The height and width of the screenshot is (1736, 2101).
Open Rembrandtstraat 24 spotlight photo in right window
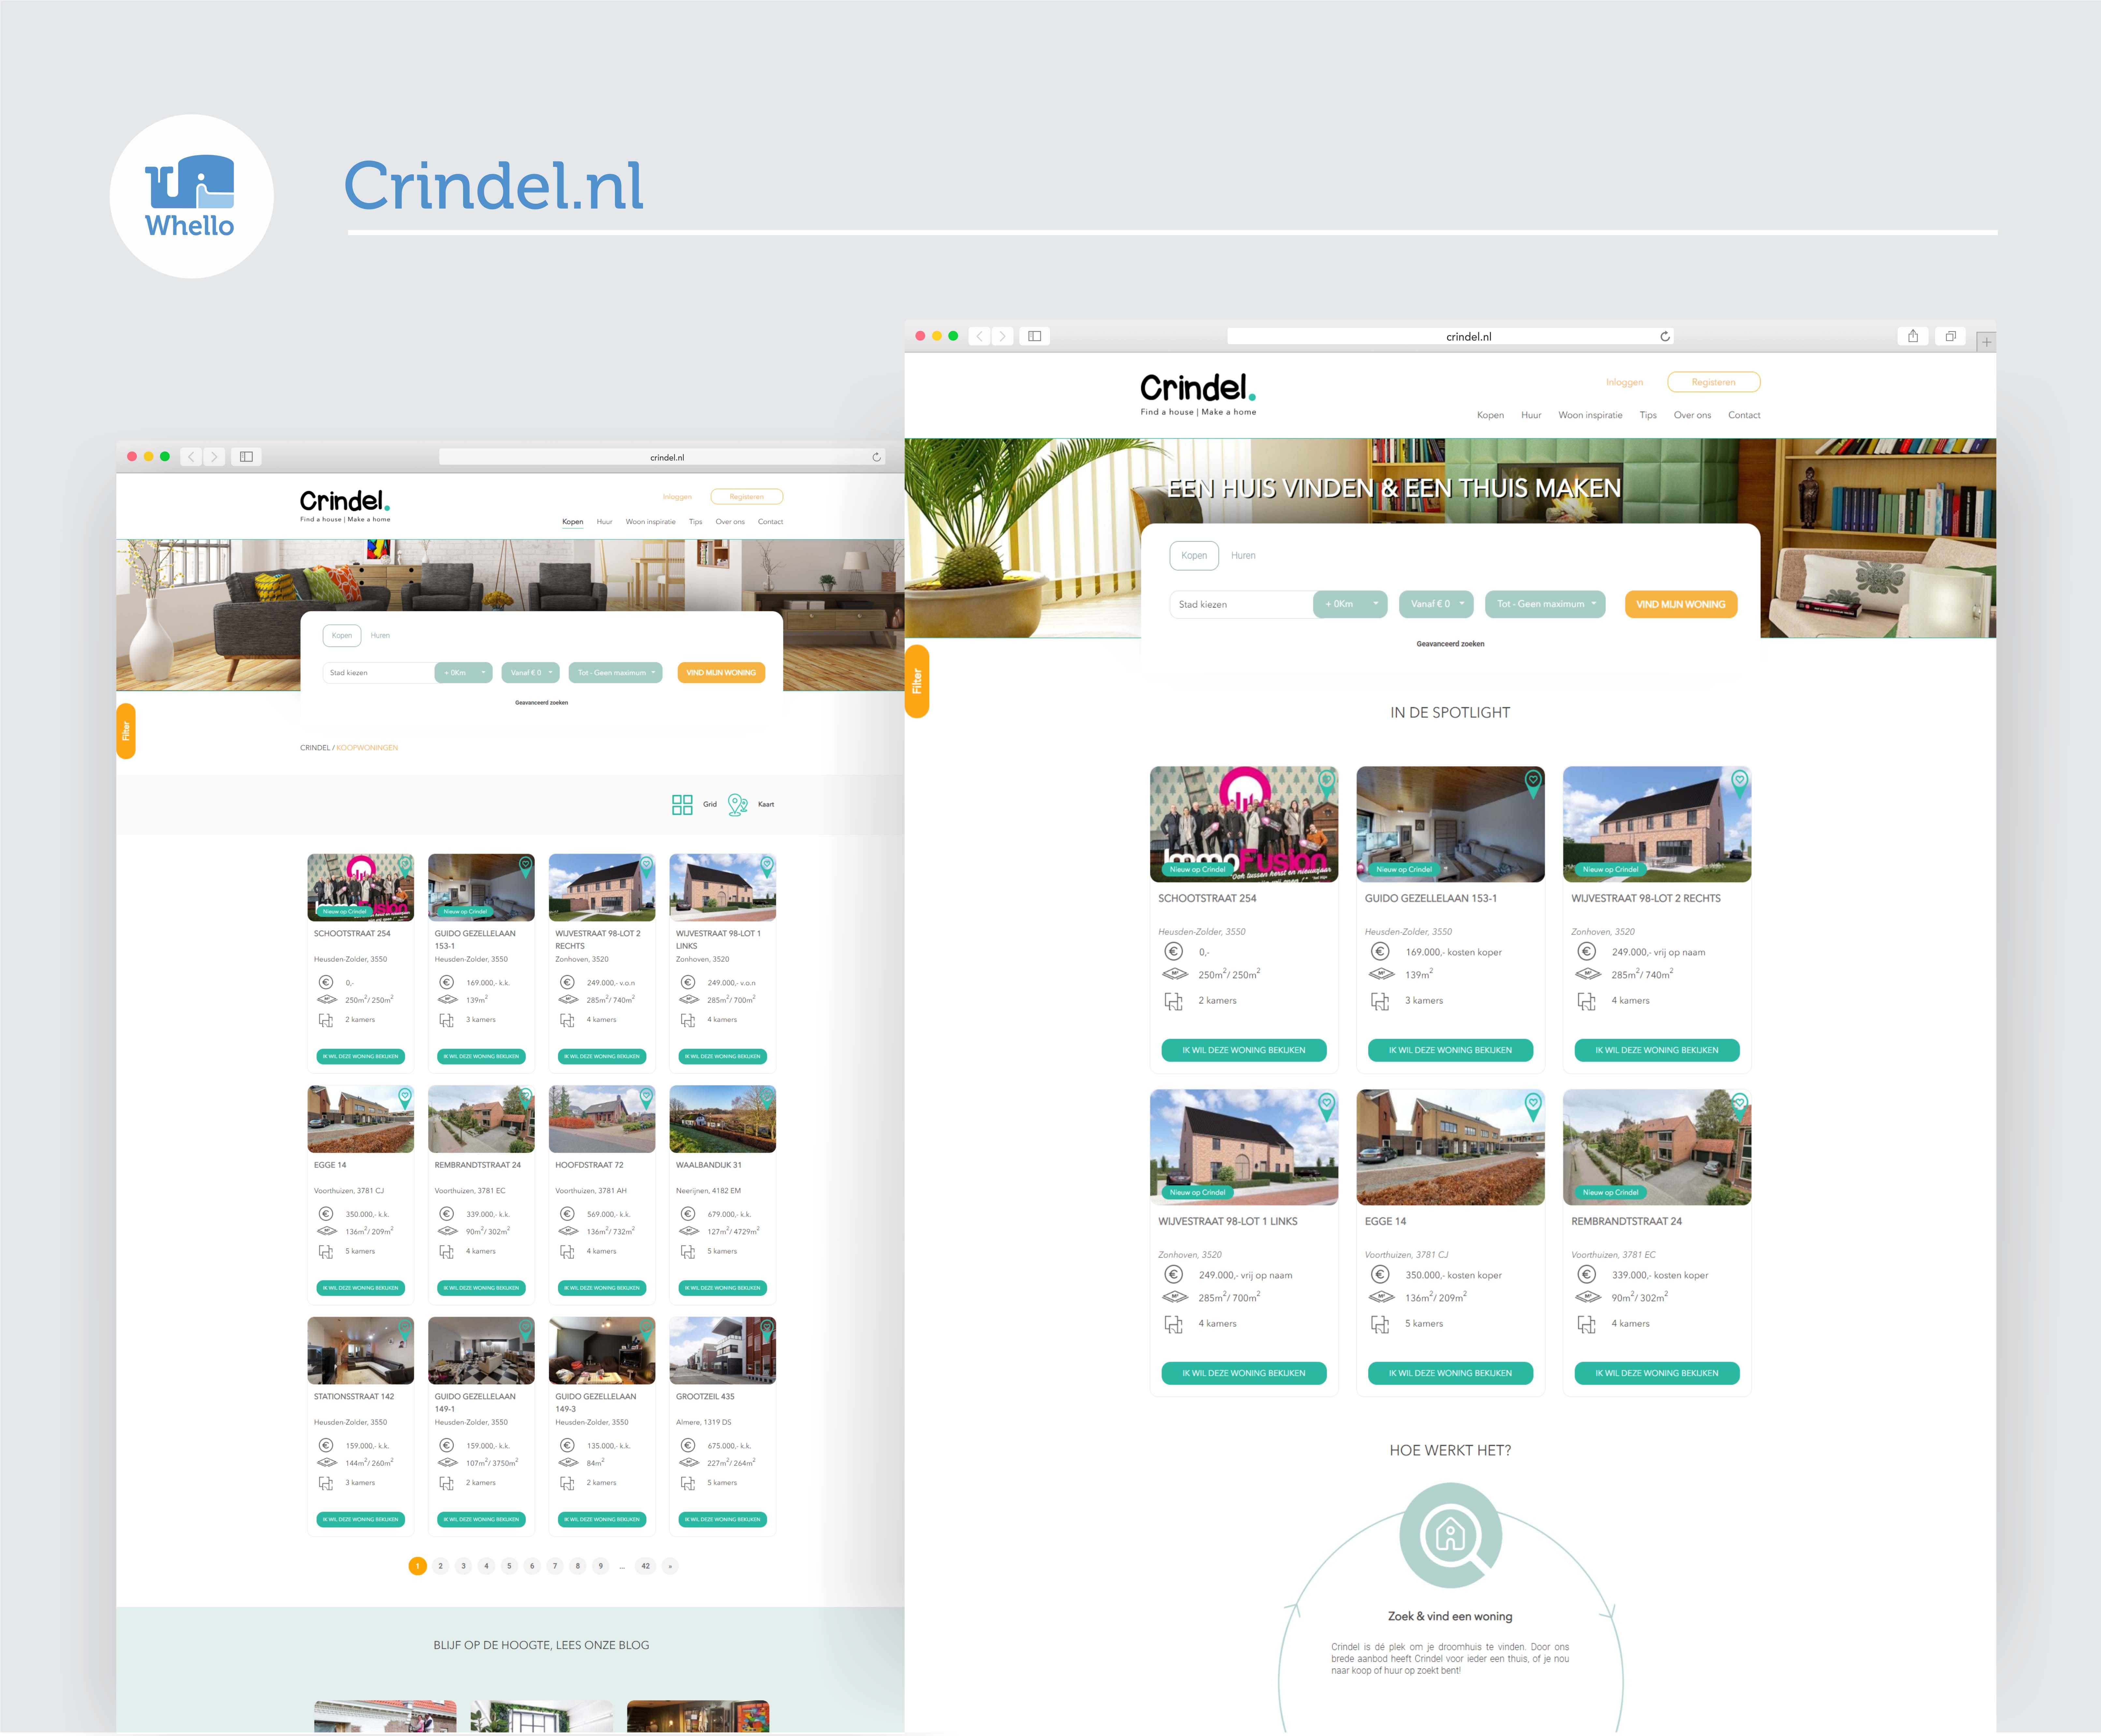click(1657, 1147)
